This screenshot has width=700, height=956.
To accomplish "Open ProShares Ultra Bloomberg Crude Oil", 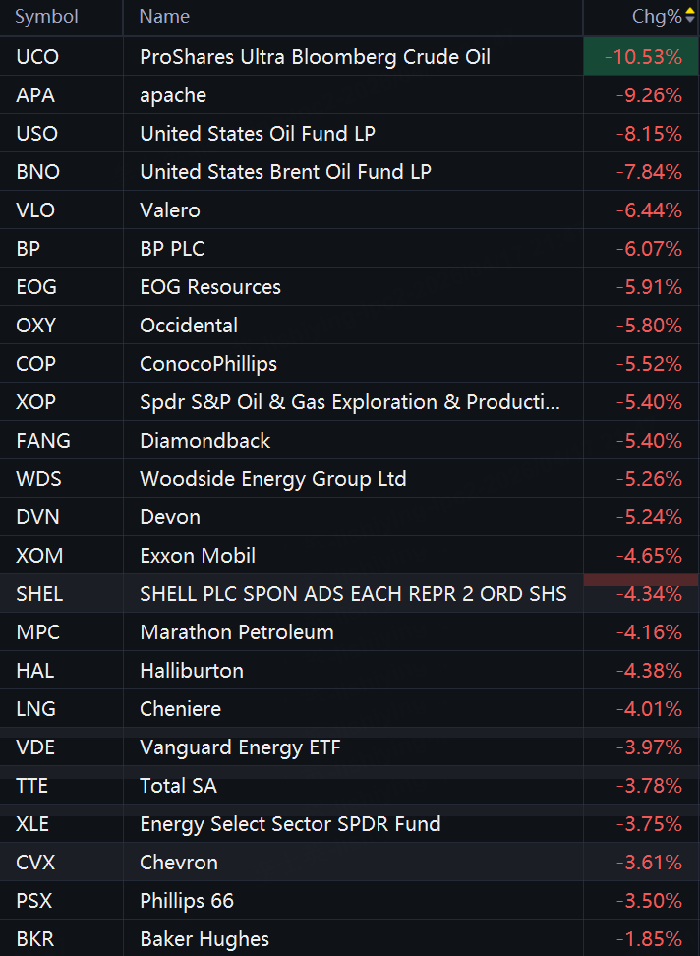I will click(x=315, y=57).
